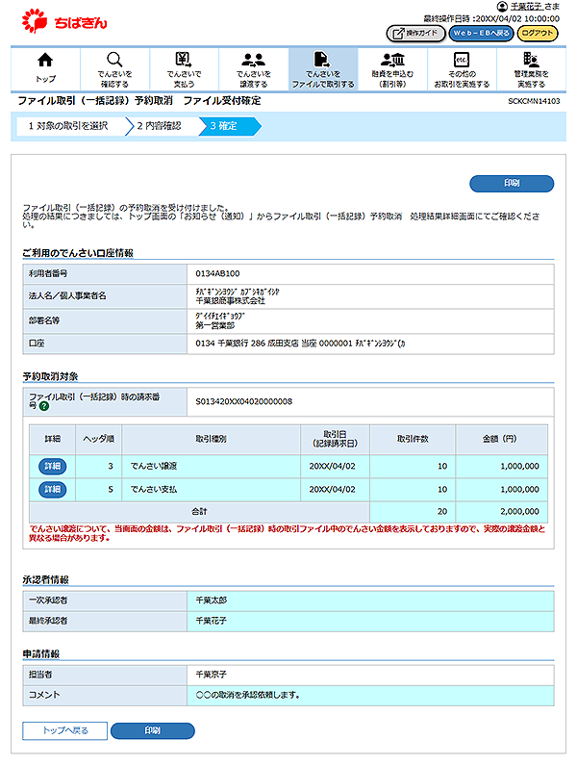577x765 pixels.
Task: Click 最終承認者 value 千葉花子
Action: coord(212,621)
